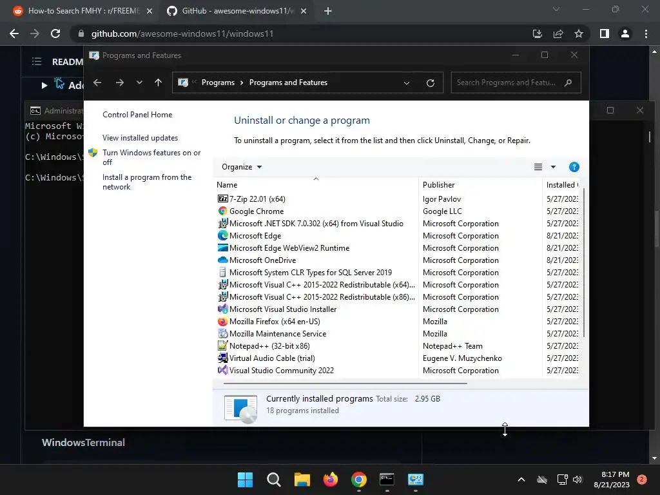Open Control Panel taskbar icon
This screenshot has width=660, height=495.
point(416,480)
